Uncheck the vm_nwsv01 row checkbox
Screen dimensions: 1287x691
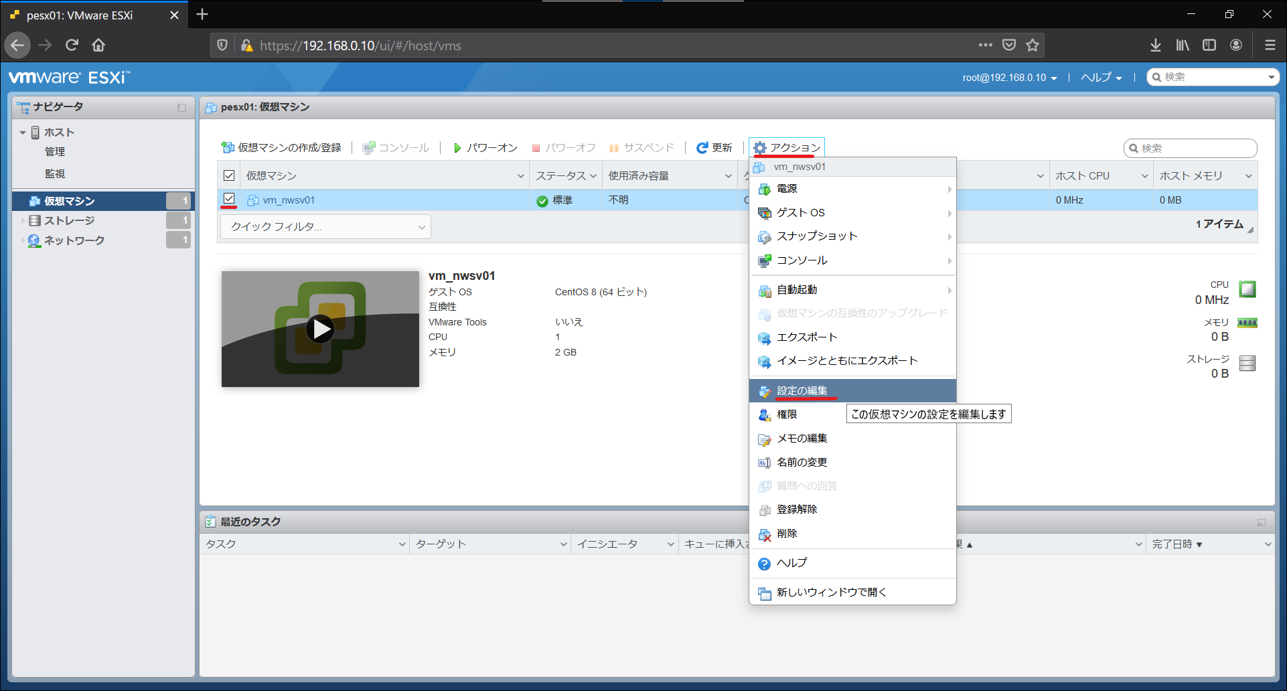229,199
